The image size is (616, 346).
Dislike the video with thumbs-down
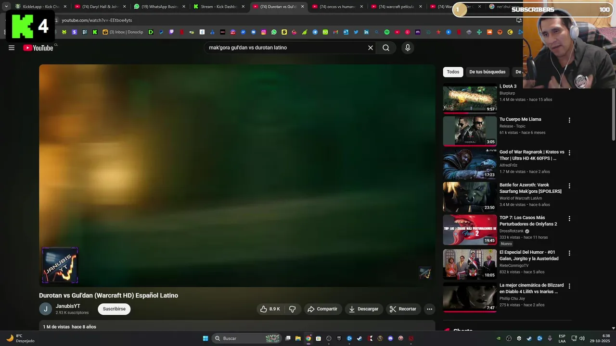[x=292, y=309]
